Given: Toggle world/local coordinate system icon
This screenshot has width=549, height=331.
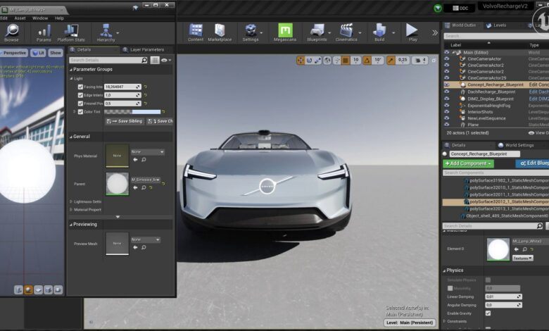Looking at the screenshot, I should click(x=327, y=61).
